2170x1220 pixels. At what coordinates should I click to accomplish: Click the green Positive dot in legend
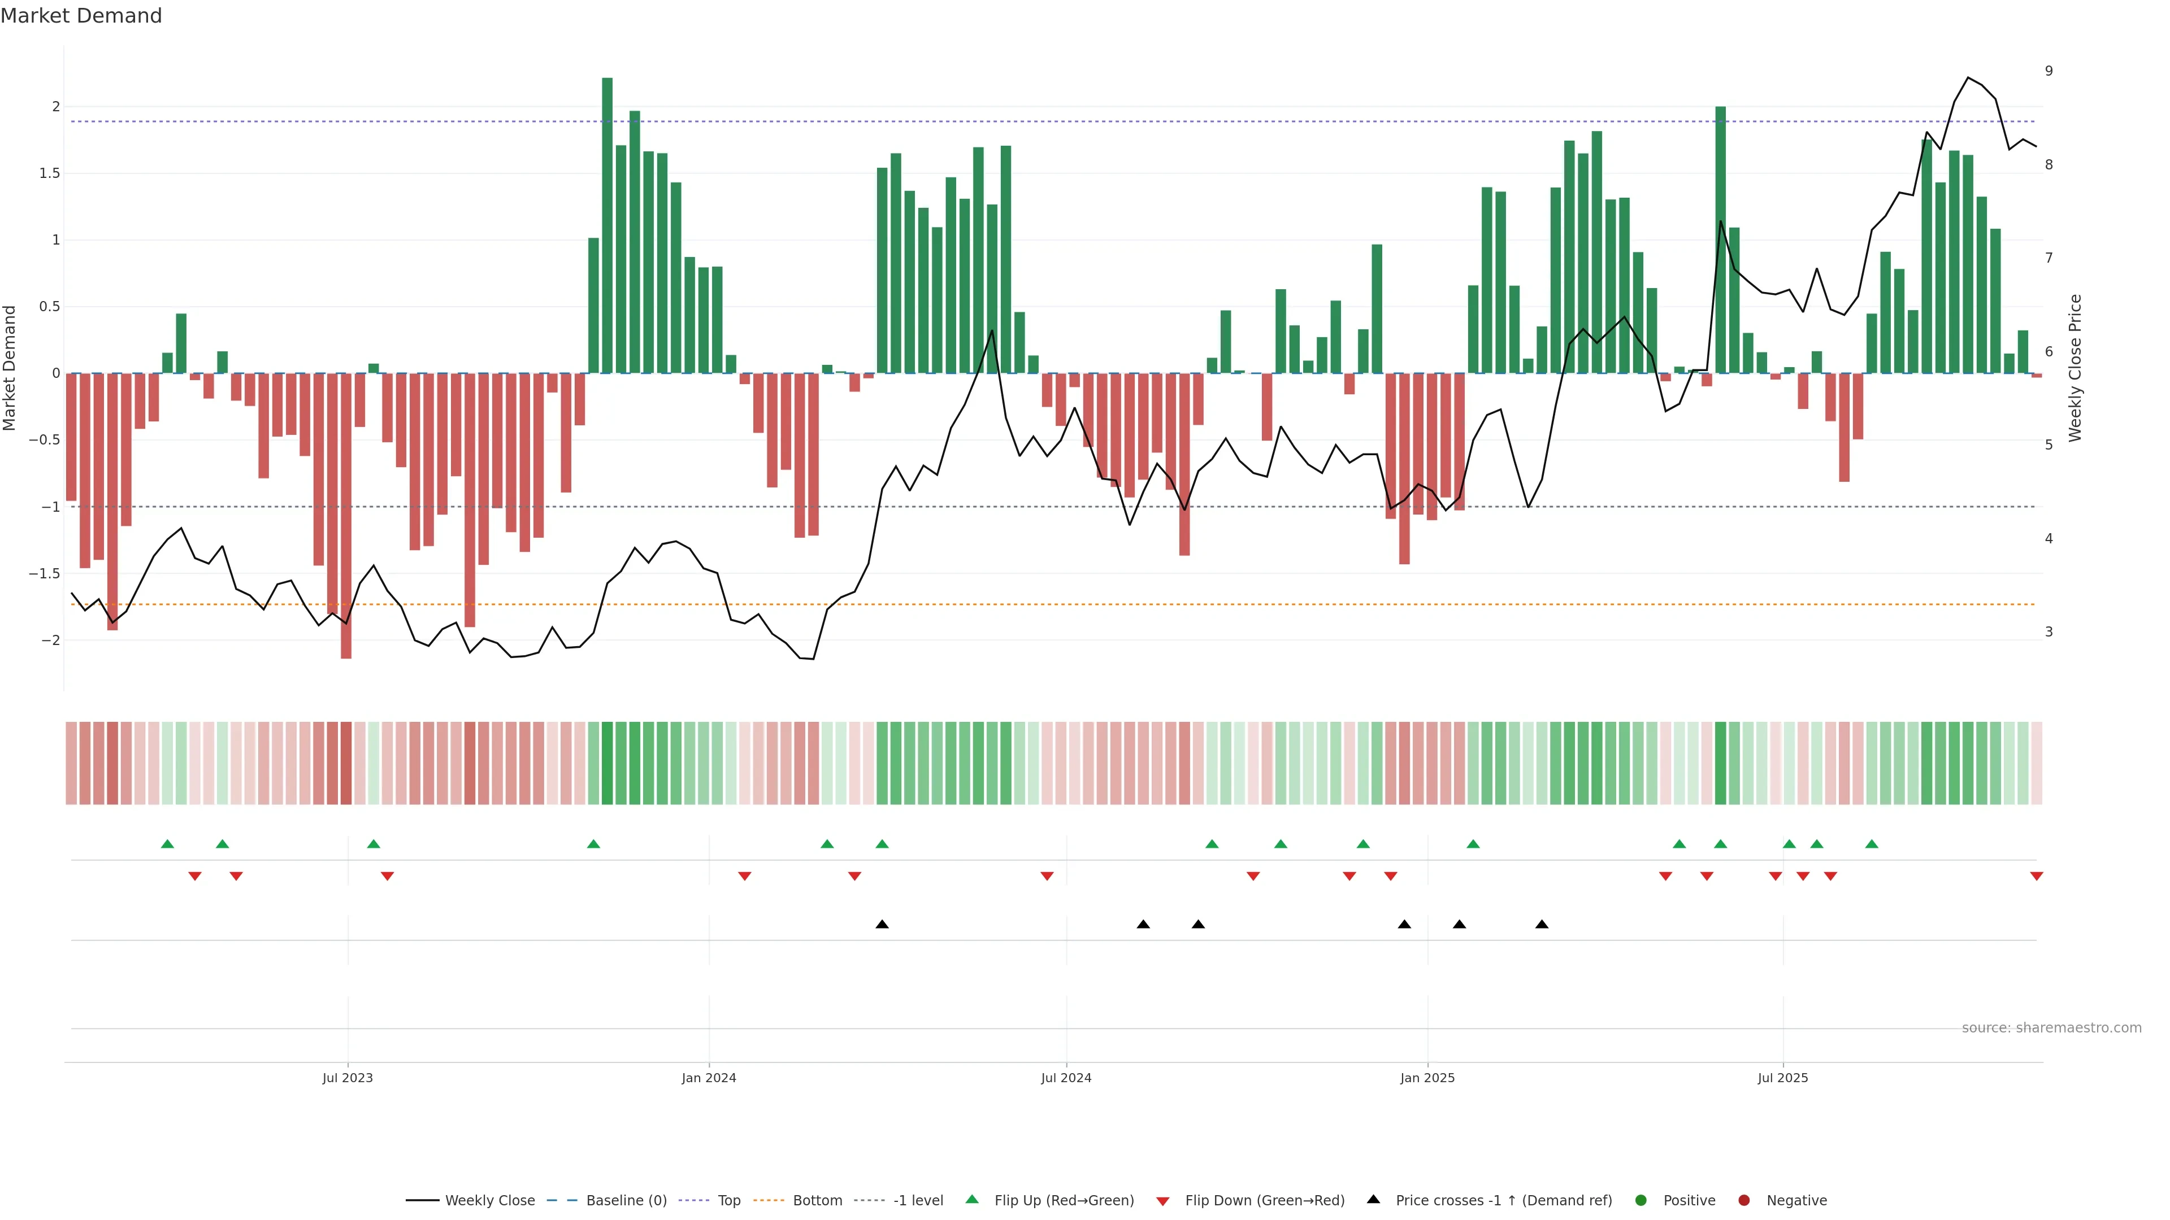pos(1640,1201)
